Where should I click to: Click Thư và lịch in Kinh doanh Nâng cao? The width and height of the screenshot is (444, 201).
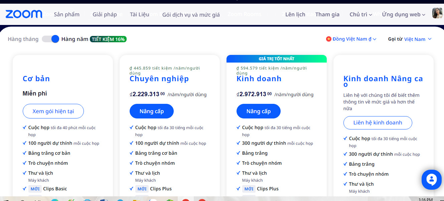coord(361,184)
